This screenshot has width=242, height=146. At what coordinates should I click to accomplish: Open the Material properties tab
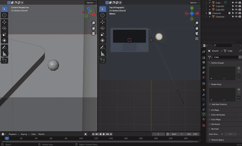[204, 119]
